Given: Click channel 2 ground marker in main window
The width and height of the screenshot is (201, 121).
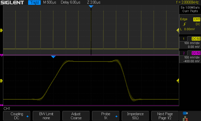Looking at the screenshot, I should [2, 55].
